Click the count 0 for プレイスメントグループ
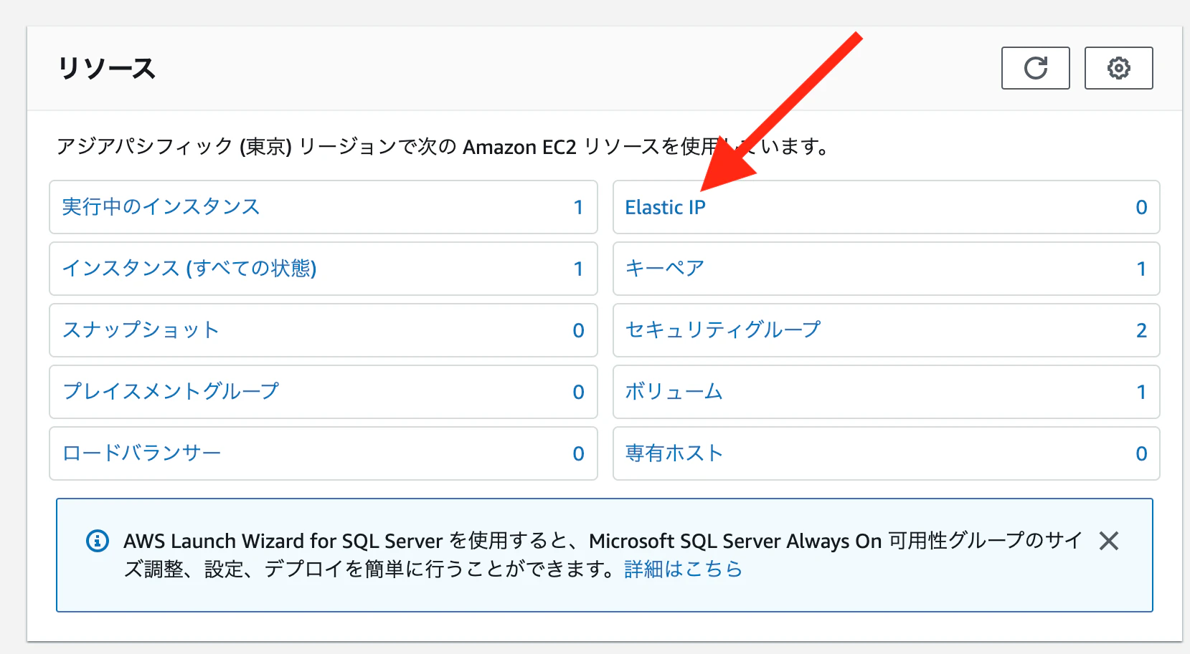The width and height of the screenshot is (1190, 654). (578, 392)
